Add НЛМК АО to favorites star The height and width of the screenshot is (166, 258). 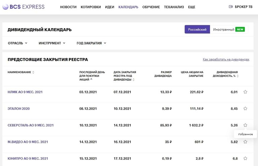point(245,92)
